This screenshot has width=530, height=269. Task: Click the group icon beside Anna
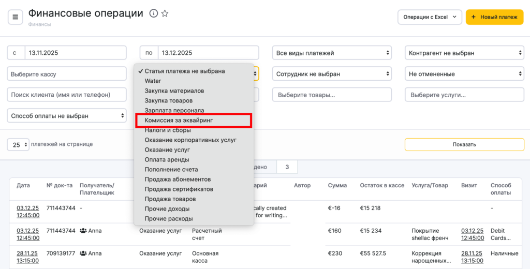tap(83, 231)
